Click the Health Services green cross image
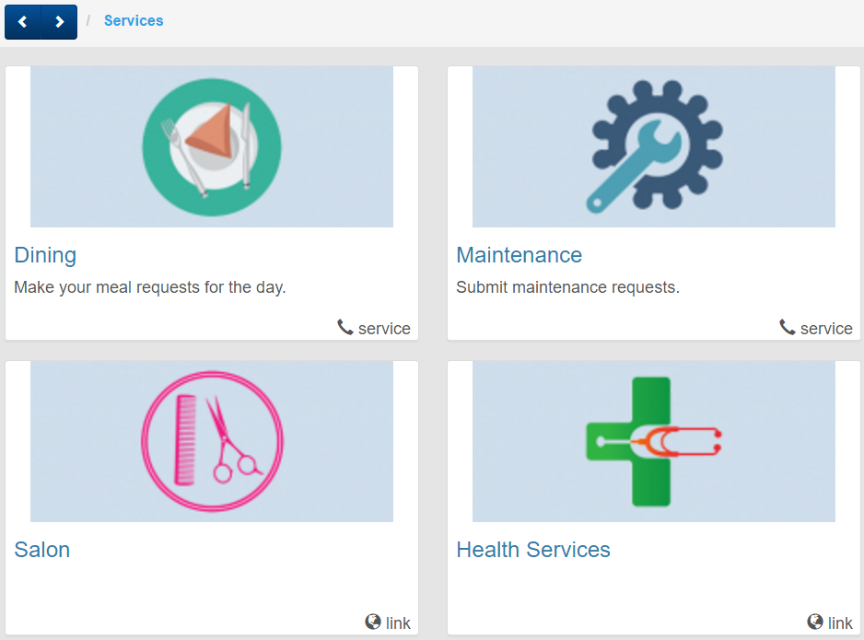Image resolution: width=864 pixels, height=640 pixels. click(x=653, y=441)
